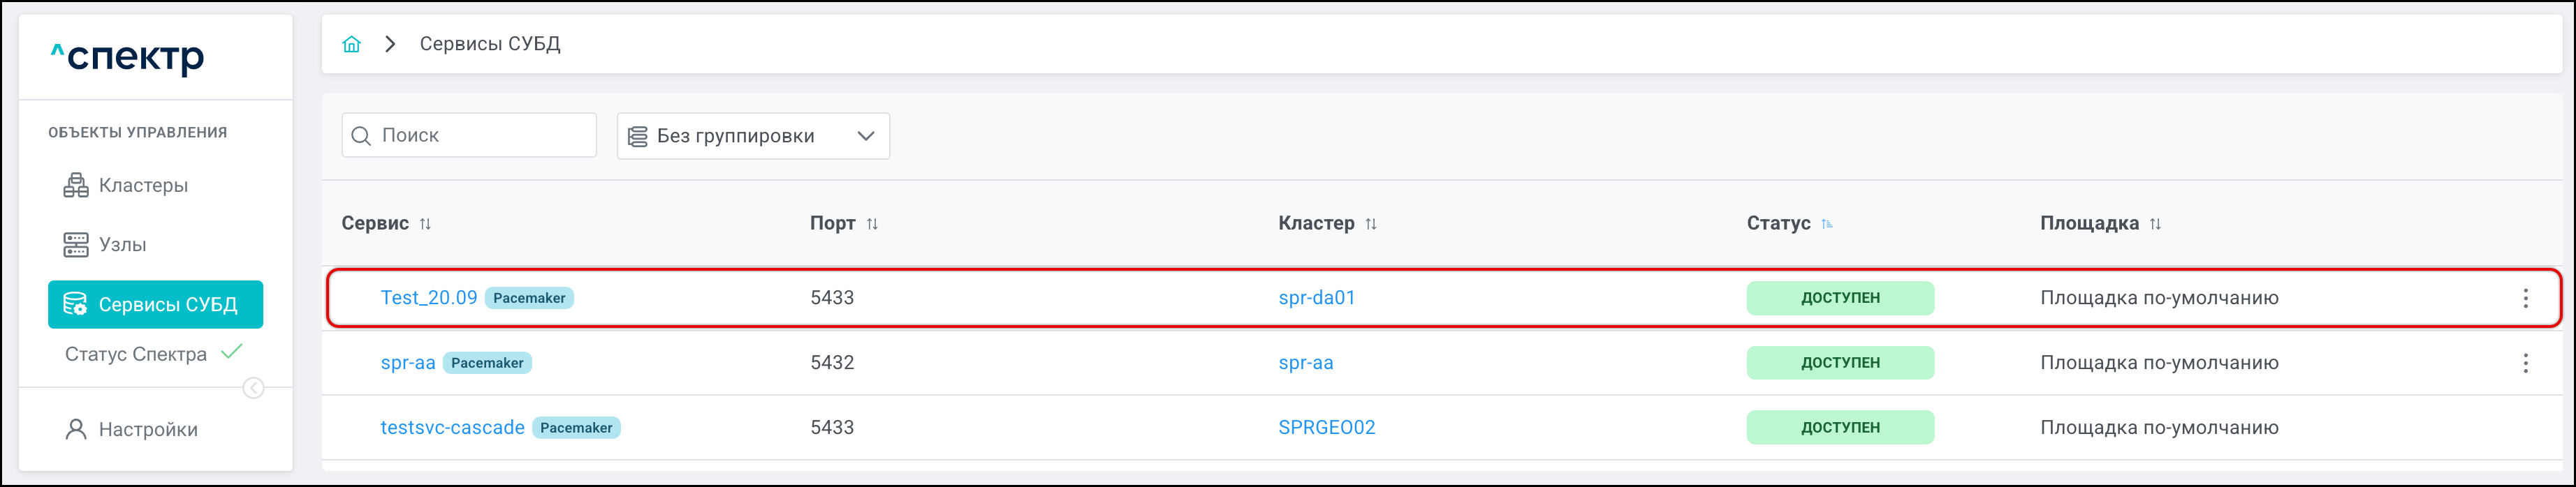Open Кластеры in the sidebar

[142, 186]
